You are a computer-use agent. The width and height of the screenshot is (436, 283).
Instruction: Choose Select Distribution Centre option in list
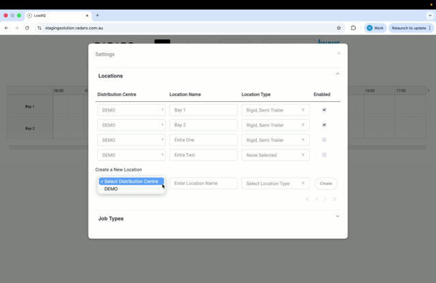(131, 182)
